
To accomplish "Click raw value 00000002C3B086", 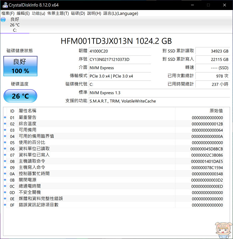I will coord(207,155).
